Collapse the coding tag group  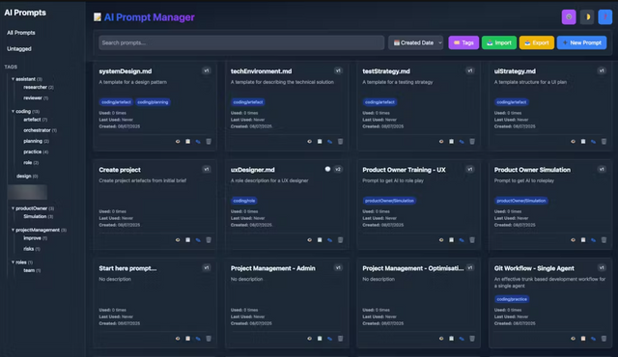[13, 111]
